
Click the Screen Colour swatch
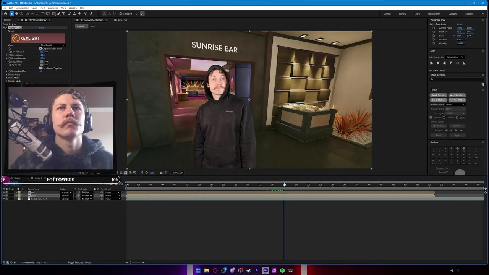(42, 52)
